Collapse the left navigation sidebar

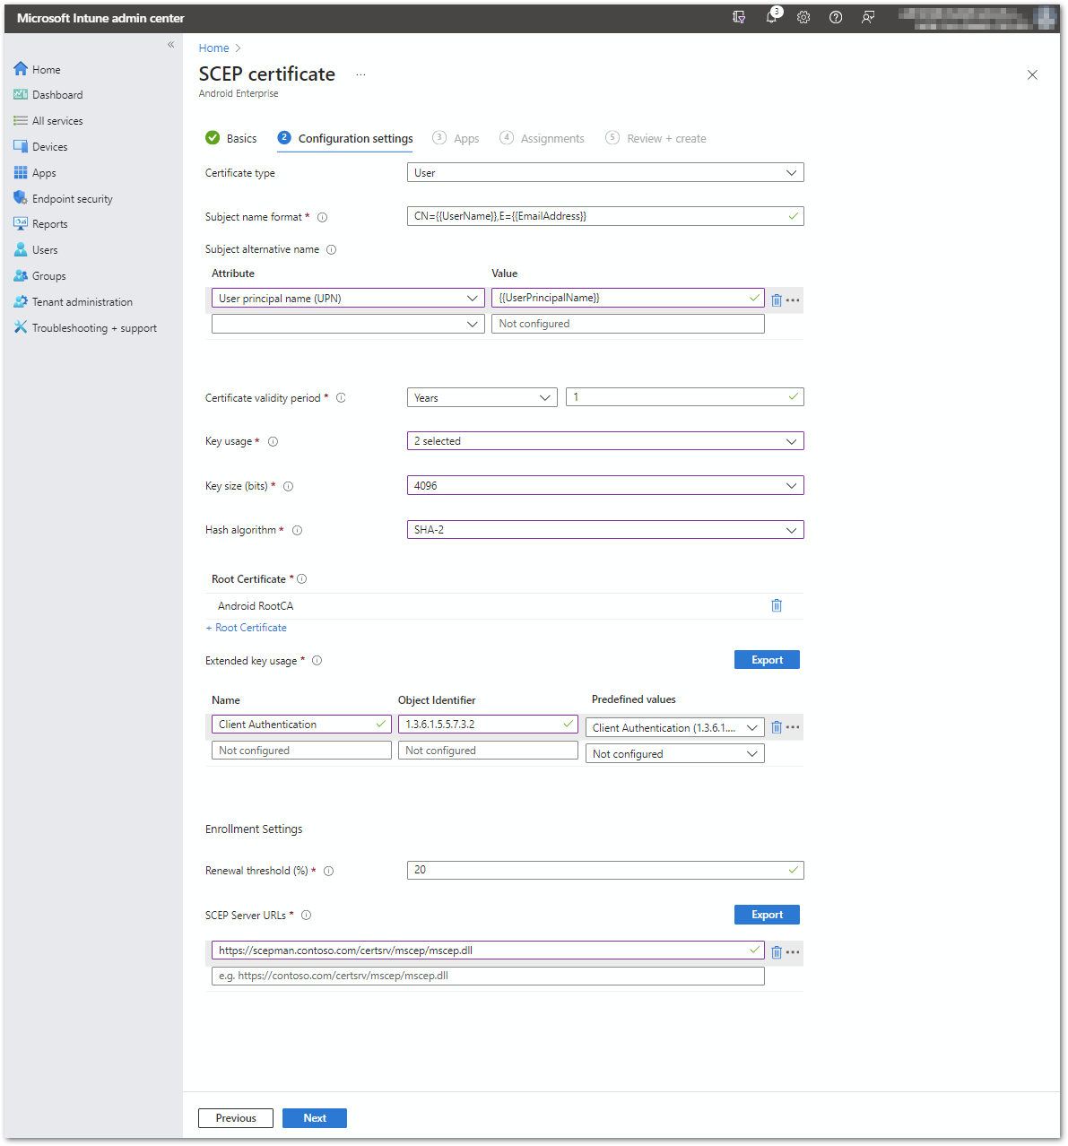point(170,45)
